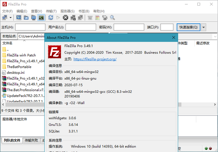Click the 服务器/本地文件 queue column header
The width and height of the screenshot is (218, 152).
click(x=15, y=119)
